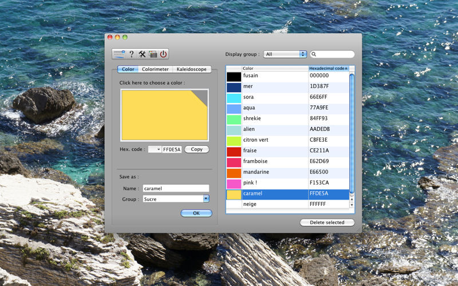Select the fraise color name
The width and height of the screenshot is (458, 286).
[x=250, y=150]
